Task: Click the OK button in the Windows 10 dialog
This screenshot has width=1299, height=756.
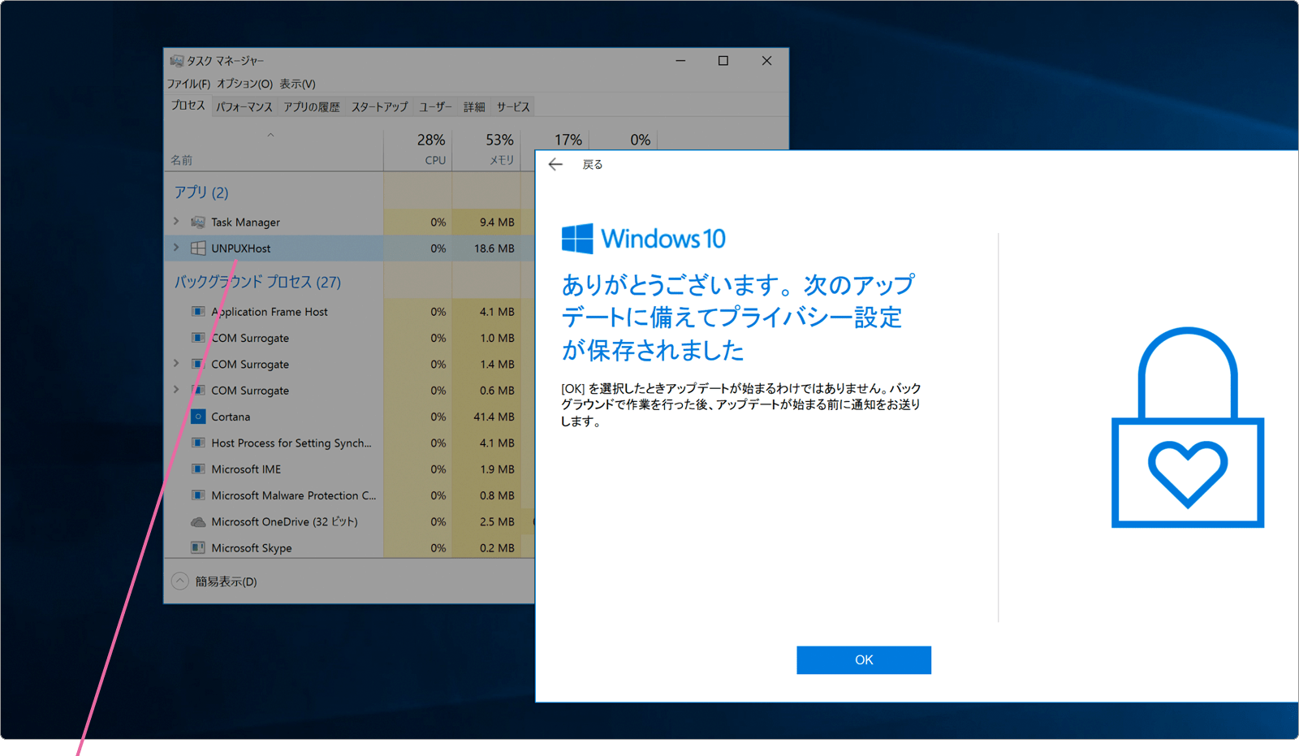Action: point(864,660)
